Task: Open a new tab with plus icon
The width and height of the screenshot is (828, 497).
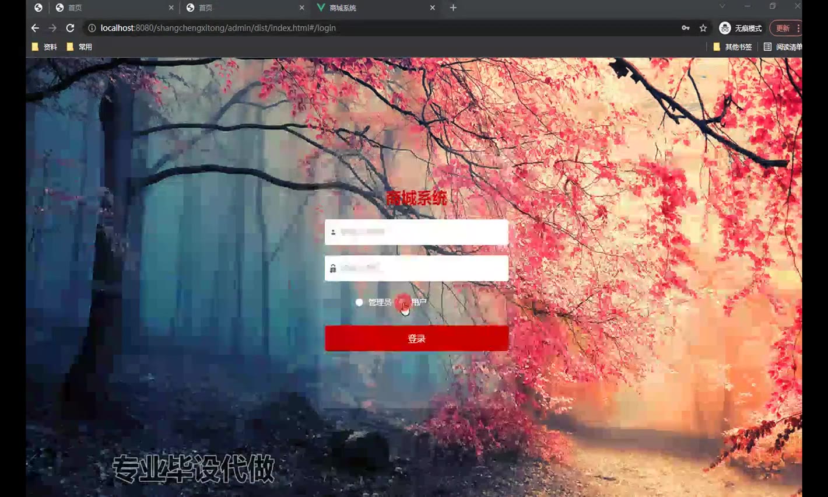Action: [x=453, y=8]
